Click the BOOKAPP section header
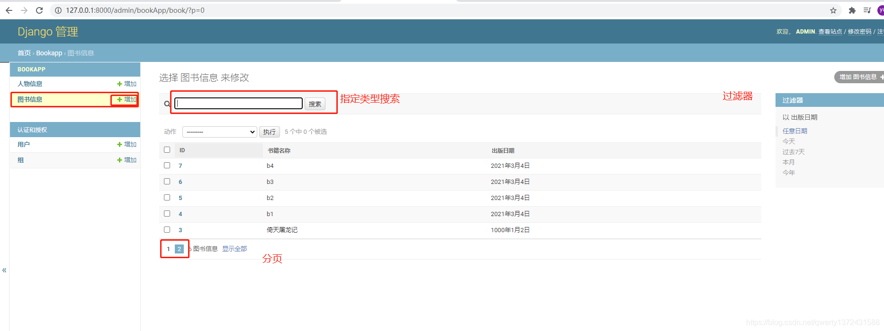 tap(31, 69)
